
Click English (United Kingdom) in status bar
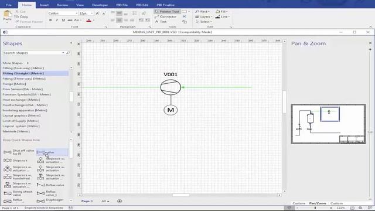click(44, 208)
